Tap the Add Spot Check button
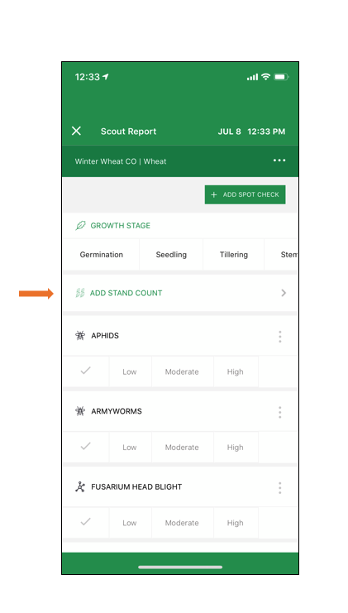The width and height of the screenshot is (348, 613). tap(246, 194)
